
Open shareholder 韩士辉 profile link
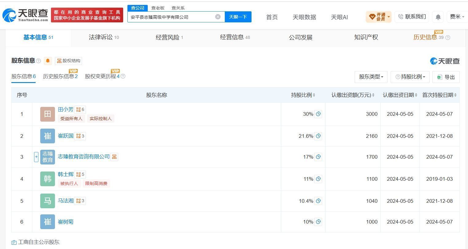66,174
